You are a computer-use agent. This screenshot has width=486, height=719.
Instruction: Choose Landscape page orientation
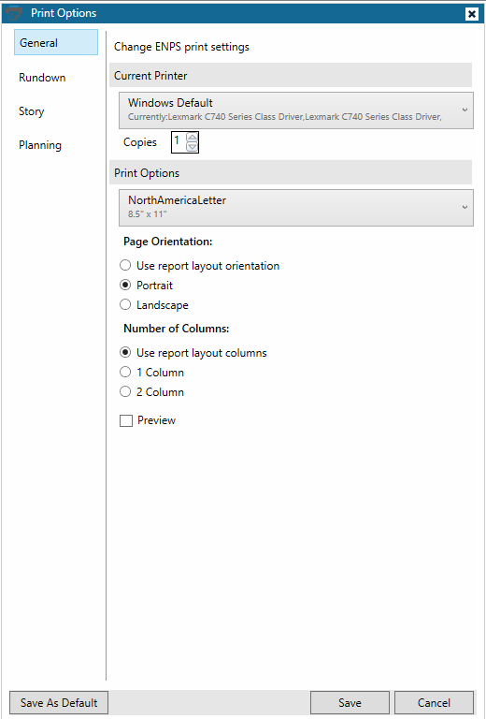coord(154,305)
